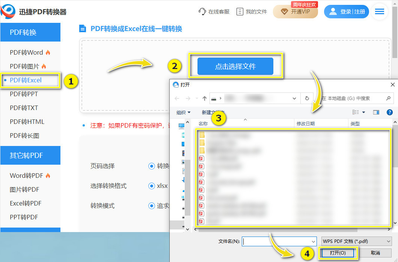Click the file list scroll-down arrow
The width and height of the screenshot is (398, 262).
click(395, 223)
